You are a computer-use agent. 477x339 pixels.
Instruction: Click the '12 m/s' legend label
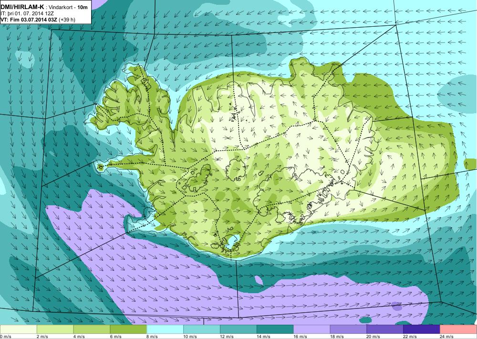coord(227,337)
